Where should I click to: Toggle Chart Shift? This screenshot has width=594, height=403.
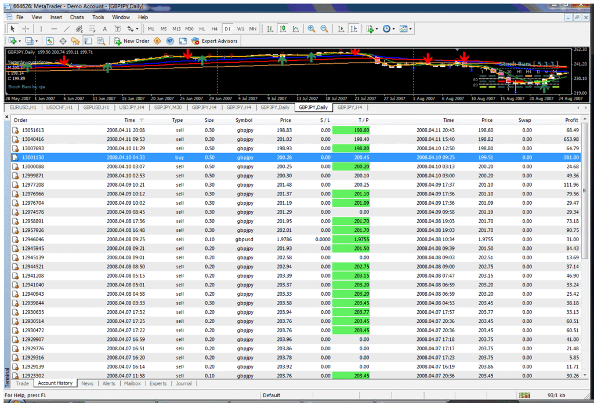click(x=354, y=29)
